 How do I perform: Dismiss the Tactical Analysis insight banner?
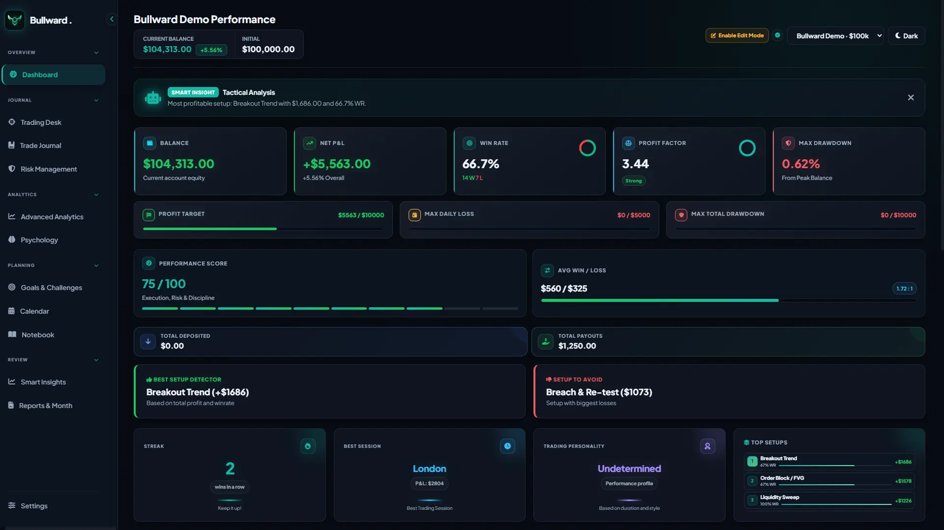[x=911, y=98]
